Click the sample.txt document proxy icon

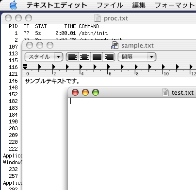point(114,45)
